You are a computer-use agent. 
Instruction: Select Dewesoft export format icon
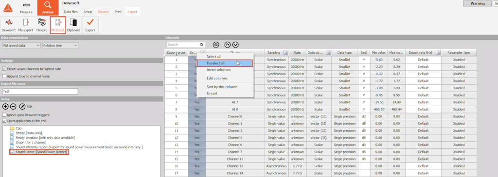tap(9, 25)
